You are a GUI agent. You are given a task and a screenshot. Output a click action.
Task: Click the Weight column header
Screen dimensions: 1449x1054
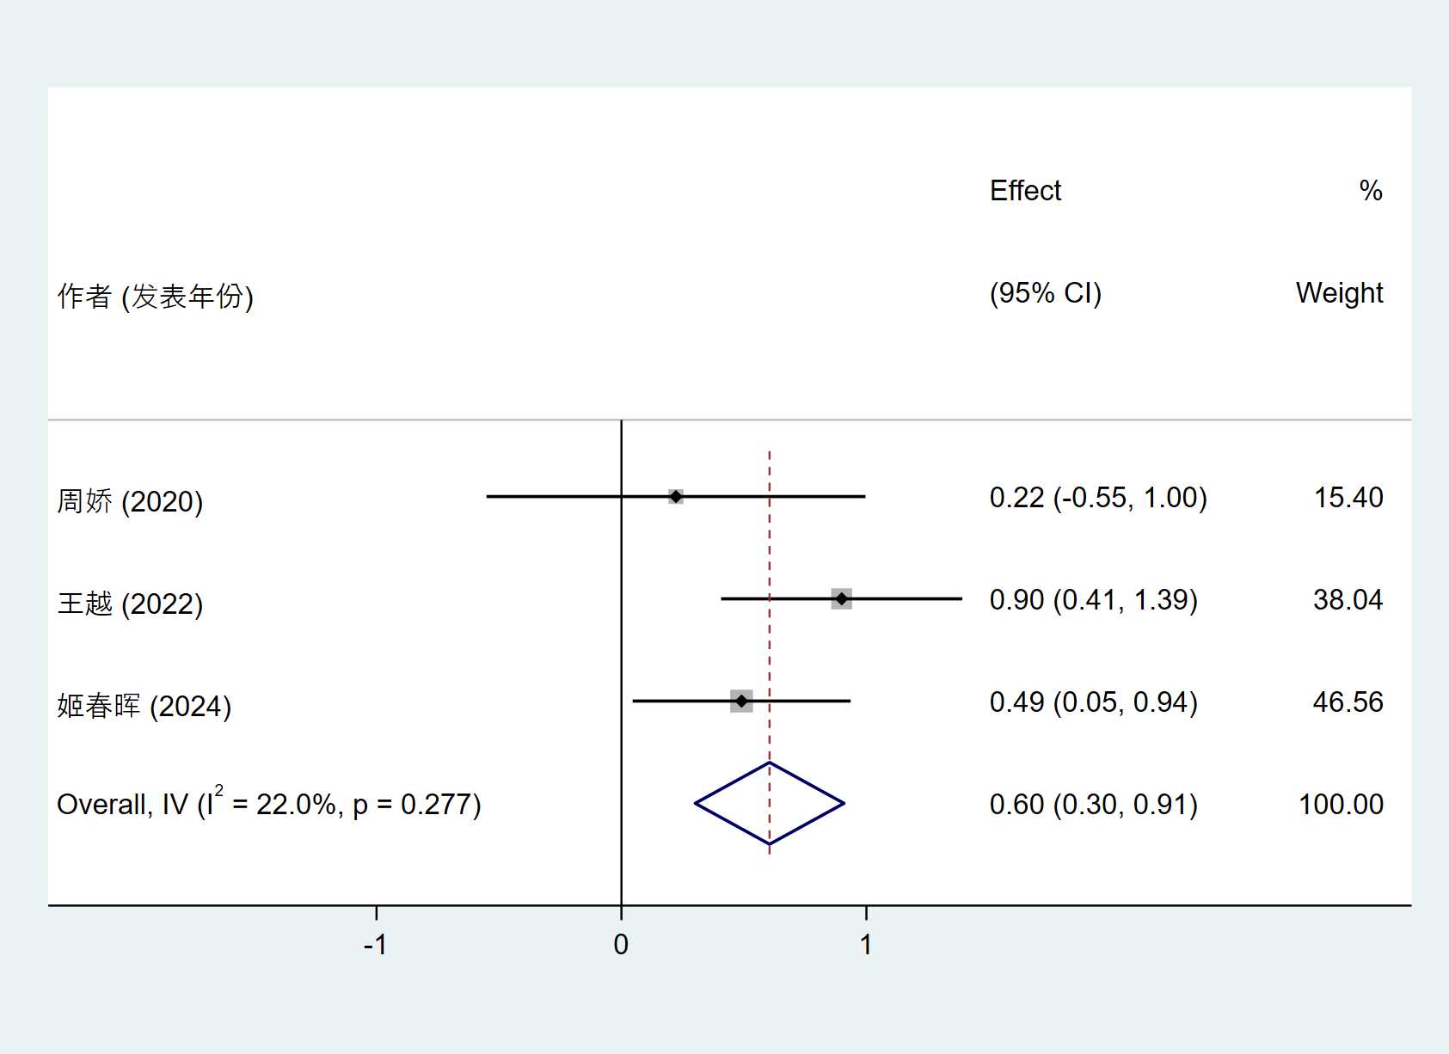(1339, 293)
